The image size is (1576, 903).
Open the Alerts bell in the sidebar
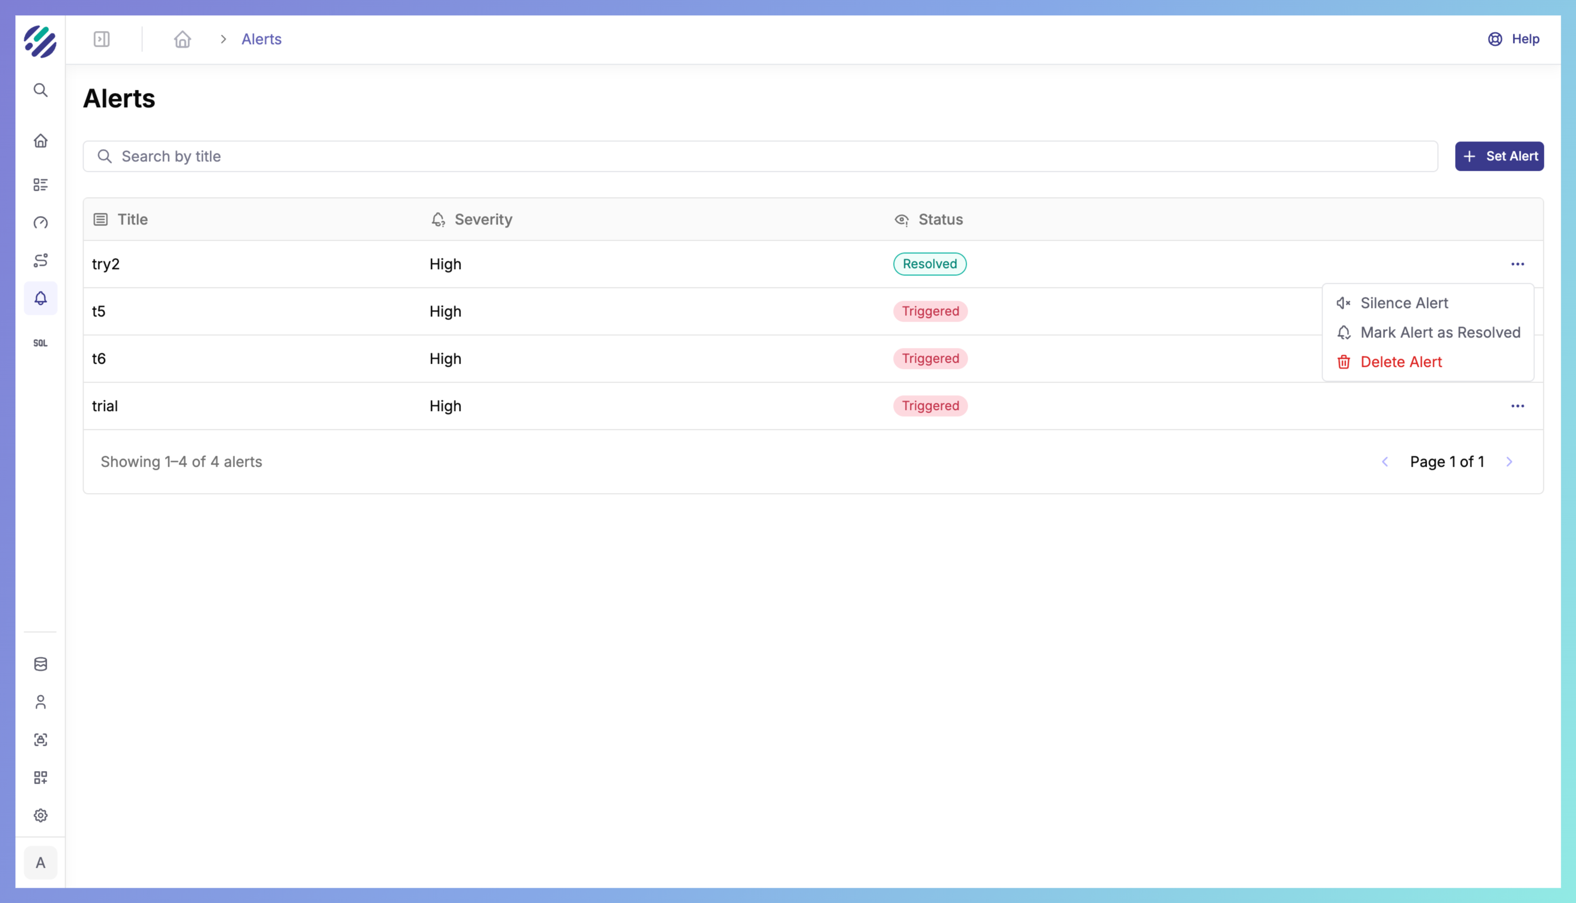point(40,299)
